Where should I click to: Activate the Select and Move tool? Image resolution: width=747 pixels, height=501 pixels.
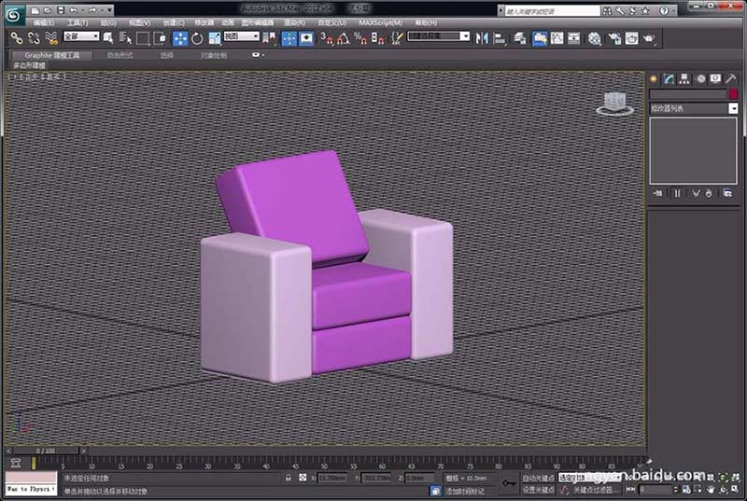(180, 38)
